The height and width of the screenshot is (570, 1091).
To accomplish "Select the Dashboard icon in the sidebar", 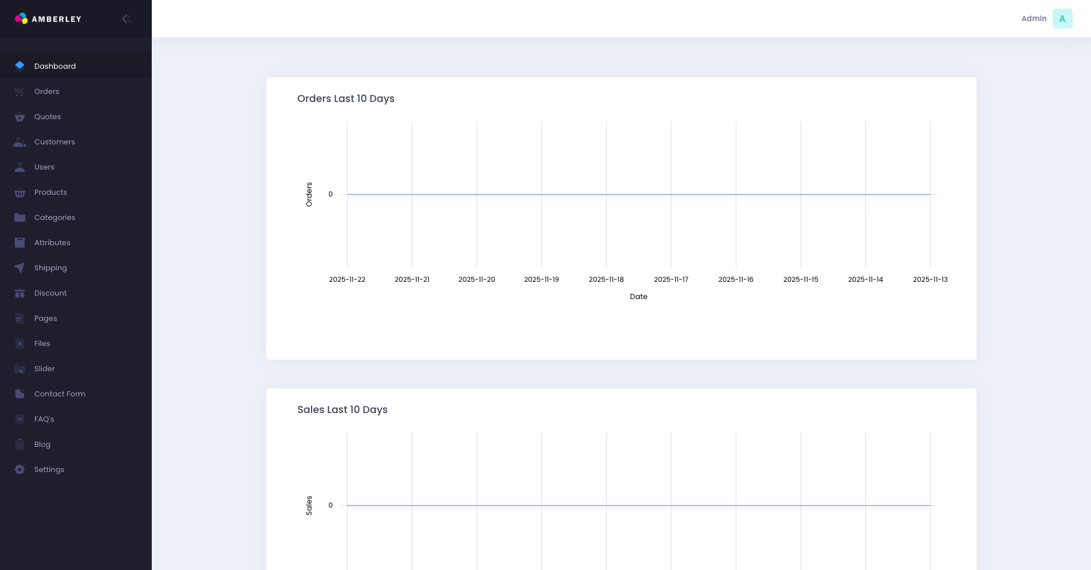I will 19,65.
